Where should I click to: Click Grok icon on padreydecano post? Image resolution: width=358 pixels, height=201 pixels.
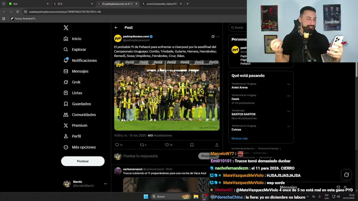pyautogui.click(x=213, y=37)
